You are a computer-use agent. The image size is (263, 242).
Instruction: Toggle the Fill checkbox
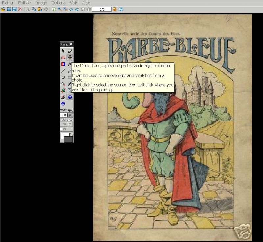pyautogui.click(x=61, y=129)
